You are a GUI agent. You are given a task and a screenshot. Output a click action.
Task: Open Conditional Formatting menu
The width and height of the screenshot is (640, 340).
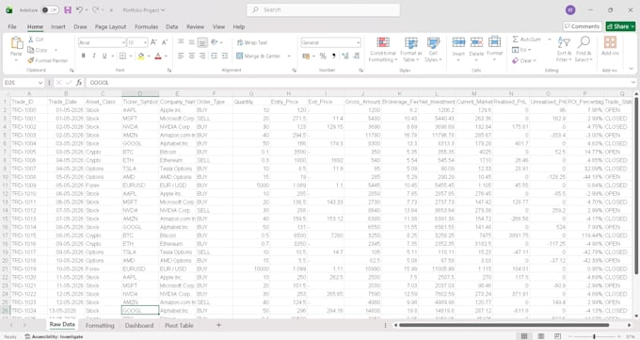pos(383,49)
